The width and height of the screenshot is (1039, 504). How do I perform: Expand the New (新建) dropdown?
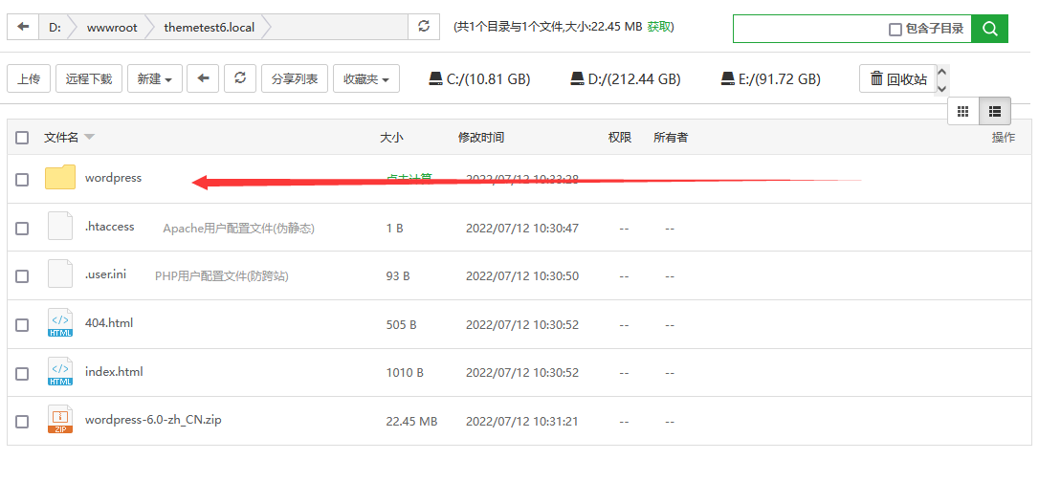154,79
